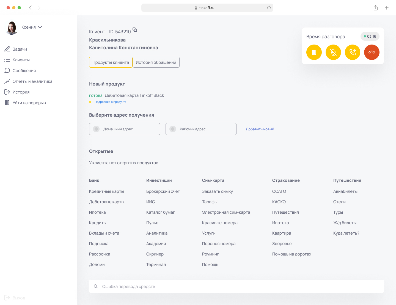
Task: Pause the call with the hold button
Action: pos(314,52)
